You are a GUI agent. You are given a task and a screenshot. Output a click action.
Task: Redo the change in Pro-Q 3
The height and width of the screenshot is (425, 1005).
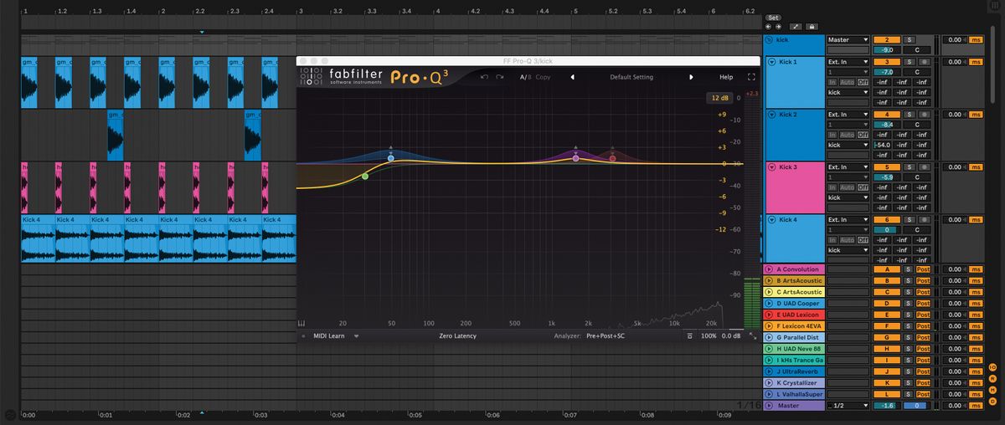click(500, 77)
